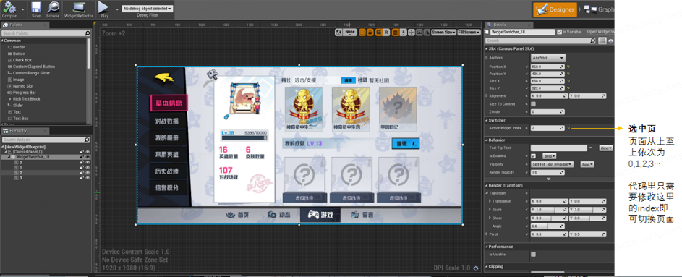Open Visibility Self Hit Test Invisible dropdown

click(x=553, y=164)
